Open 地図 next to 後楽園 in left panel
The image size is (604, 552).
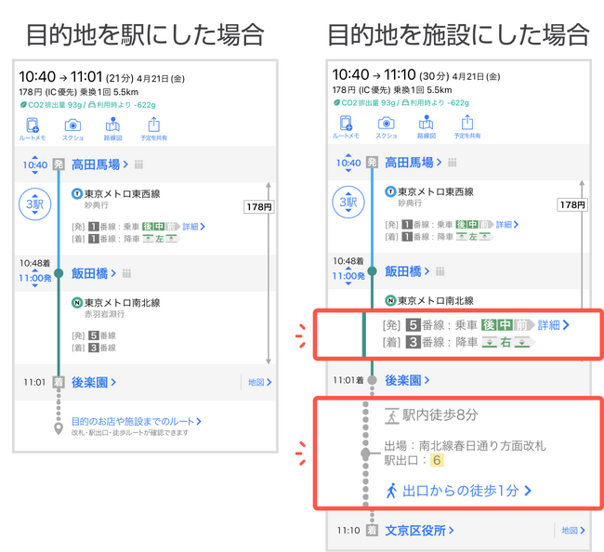258,382
